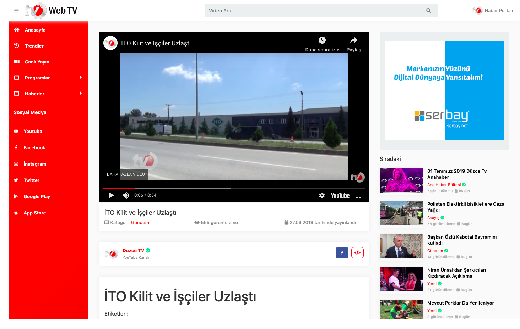Open the Haber Portalı link
Screen dimensions: 520x329
pyautogui.click(x=493, y=11)
